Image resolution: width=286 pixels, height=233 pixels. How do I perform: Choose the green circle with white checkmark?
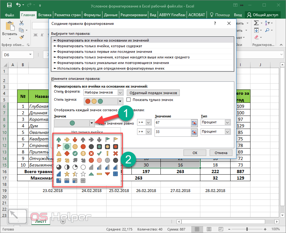click(75, 153)
